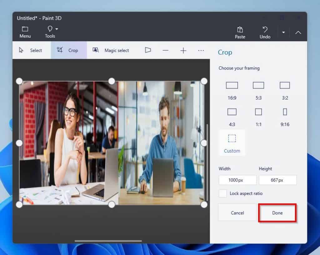Image resolution: width=320 pixels, height=255 pixels.
Task: Open the three-dot more options
Action: [201, 50]
